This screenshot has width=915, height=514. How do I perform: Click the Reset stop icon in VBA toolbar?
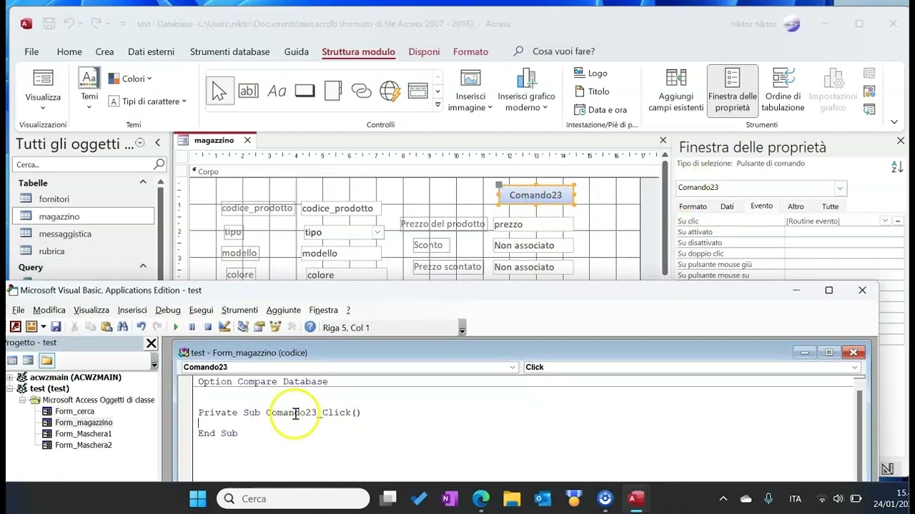pos(208,327)
